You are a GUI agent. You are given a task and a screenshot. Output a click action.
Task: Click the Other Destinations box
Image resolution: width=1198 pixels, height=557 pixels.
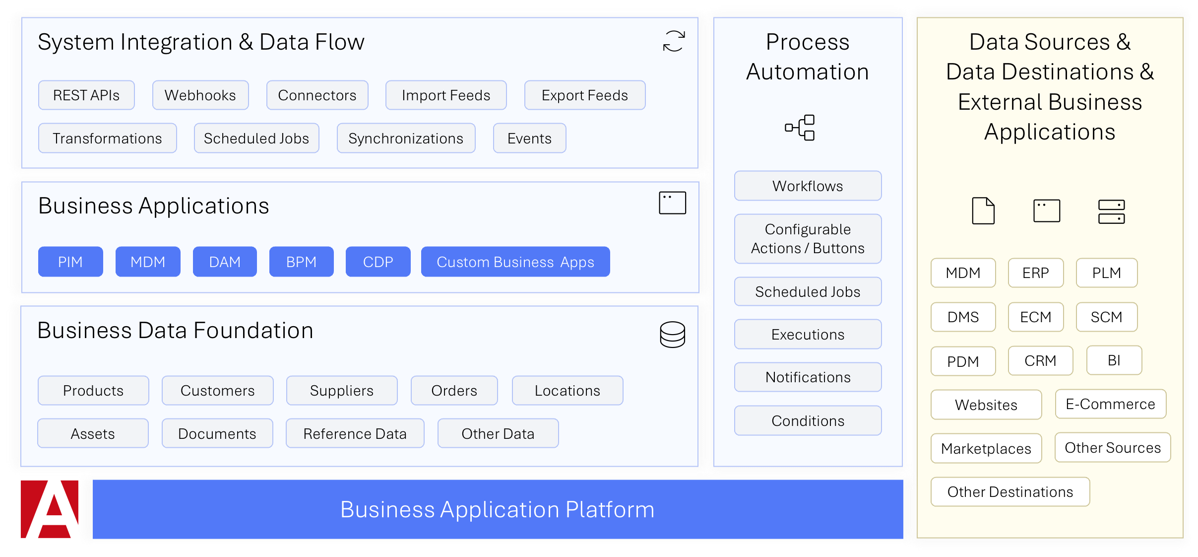[1010, 492]
